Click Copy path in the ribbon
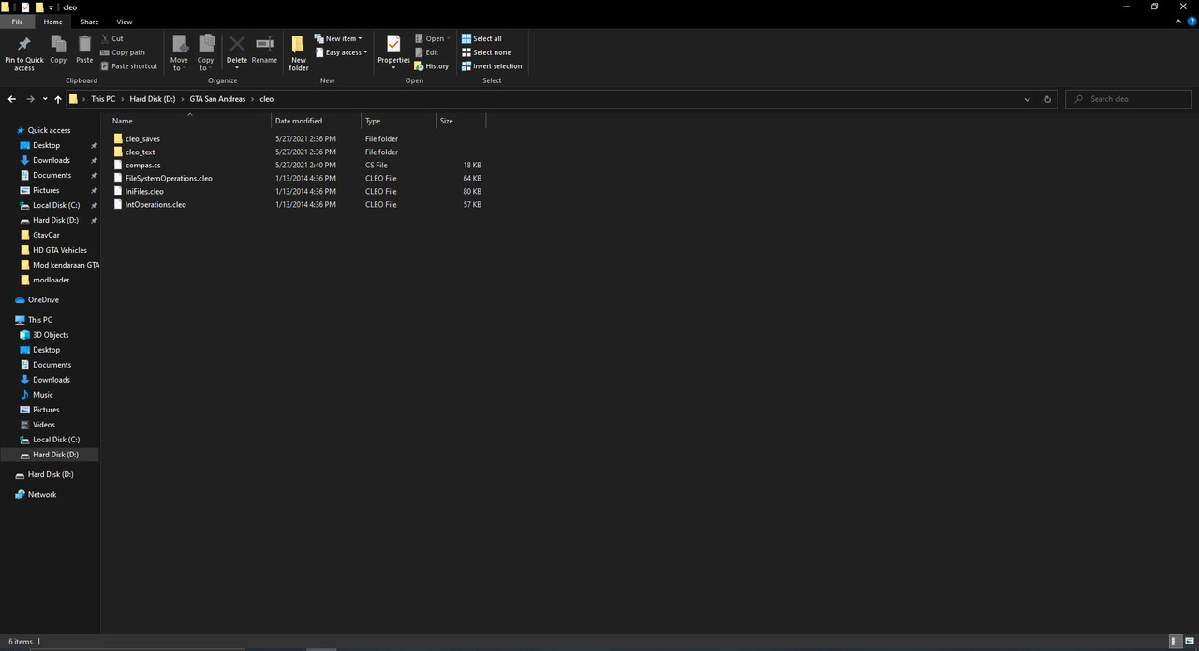The height and width of the screenshot is (651, 1199). click(x=123, y=52)
